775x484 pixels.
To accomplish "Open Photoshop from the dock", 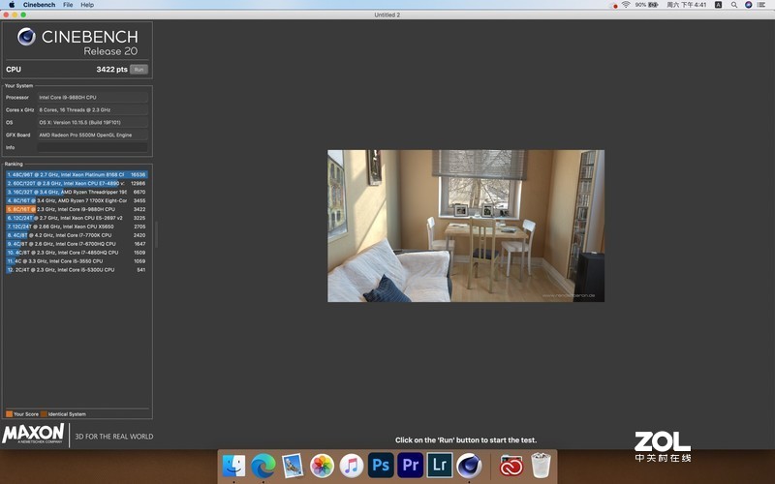I will pyautogui.click(x=381, y=466).
